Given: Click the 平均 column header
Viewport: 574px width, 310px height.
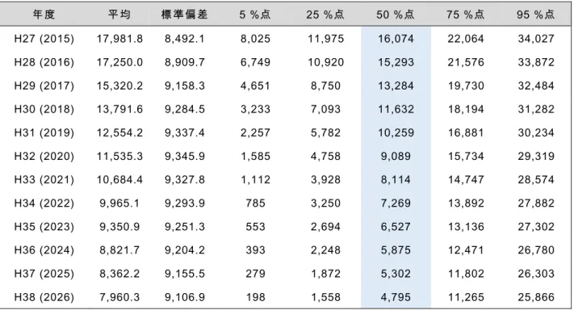Looking at the screenshot, I should (x=119, y=15).
